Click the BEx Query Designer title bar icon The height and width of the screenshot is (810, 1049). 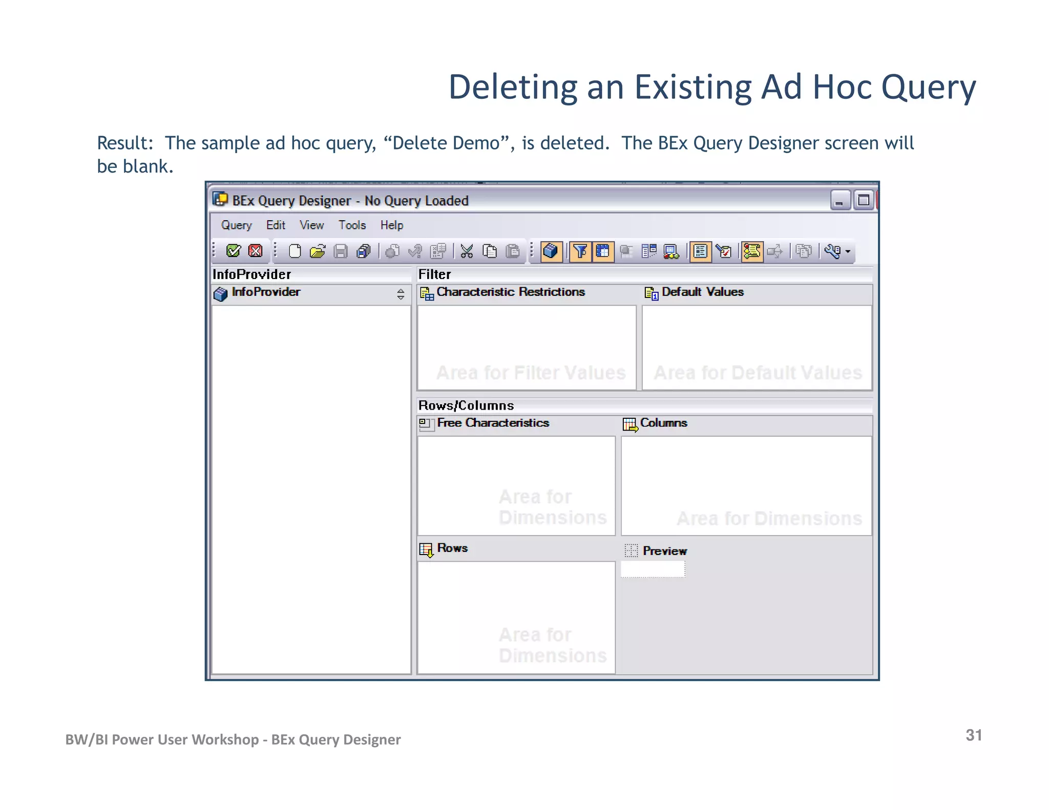coord(220,199)
